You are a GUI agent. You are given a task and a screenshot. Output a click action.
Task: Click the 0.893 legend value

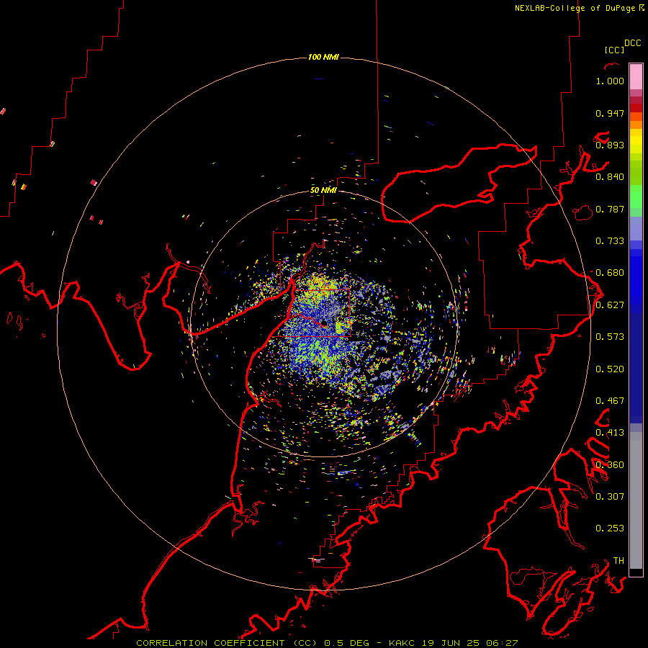pos(610,145)
